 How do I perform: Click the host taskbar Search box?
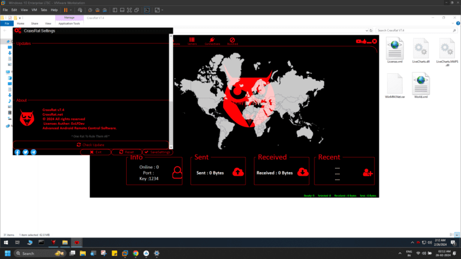(40, 253)
